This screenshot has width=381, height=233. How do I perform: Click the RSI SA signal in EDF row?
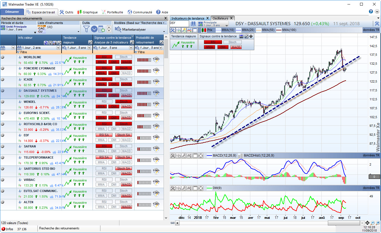tap(104, 135)
